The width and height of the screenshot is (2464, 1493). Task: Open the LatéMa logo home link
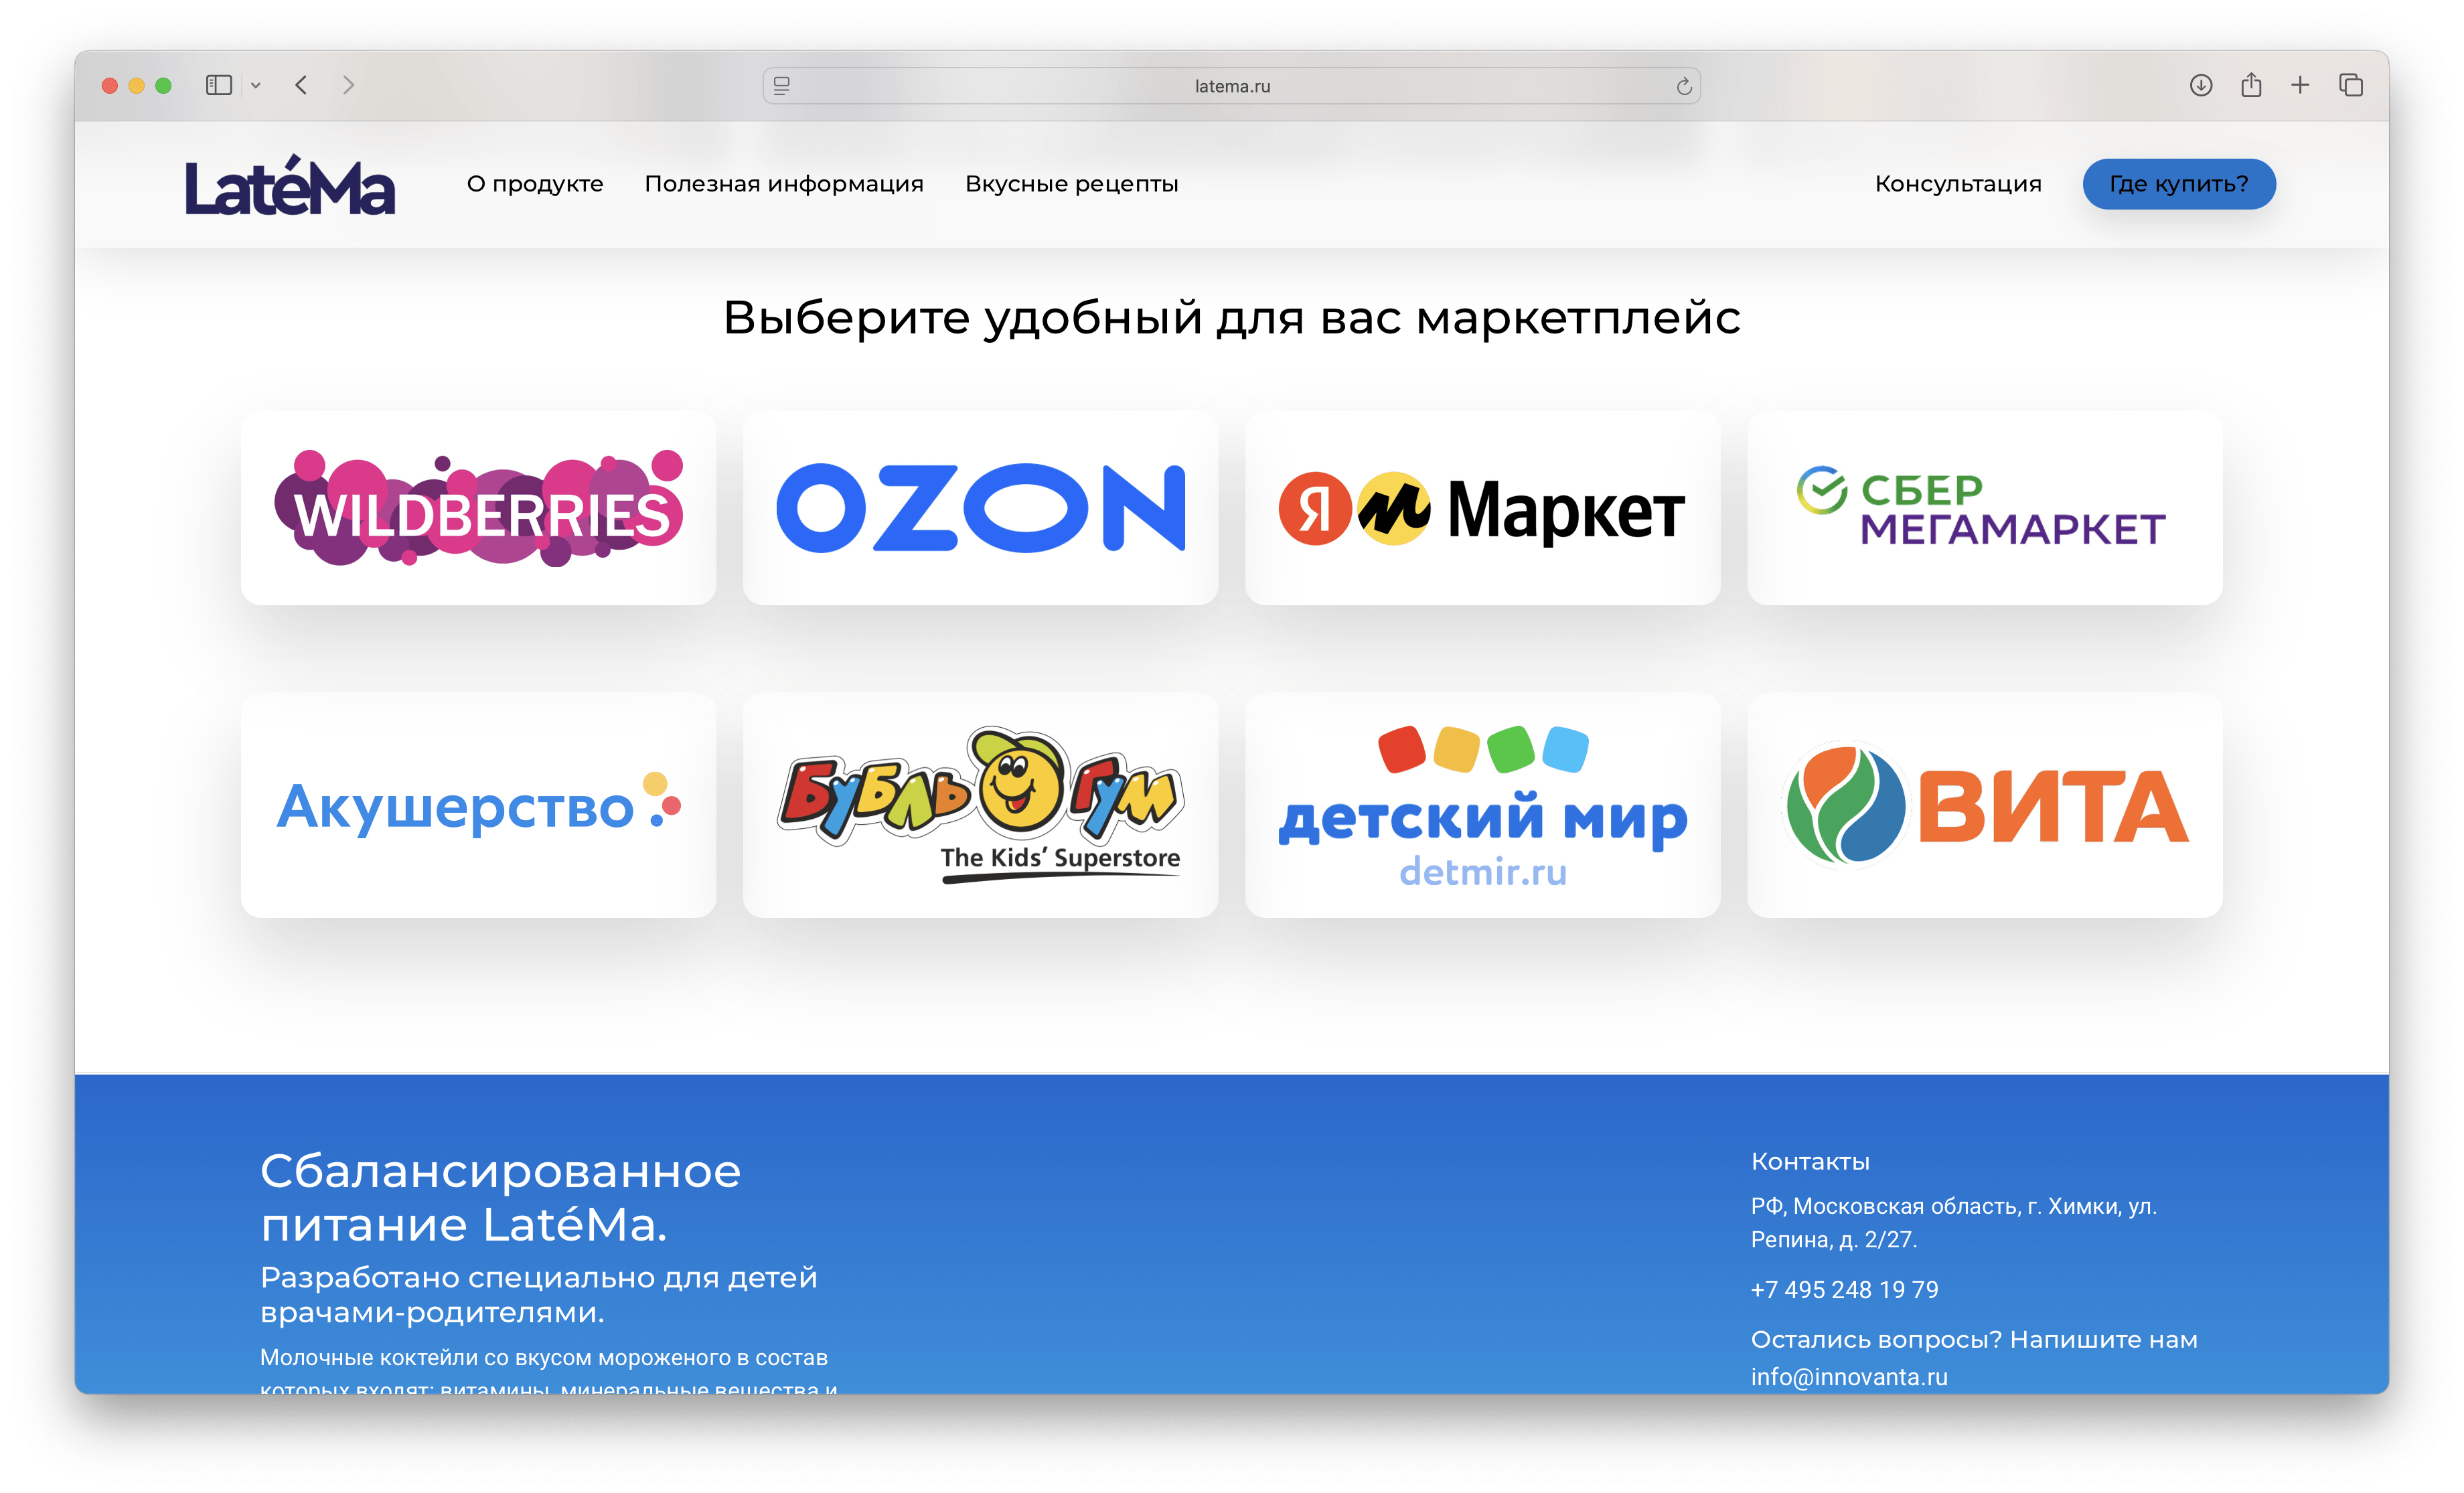pyautogui.click(x=290, y=185)
